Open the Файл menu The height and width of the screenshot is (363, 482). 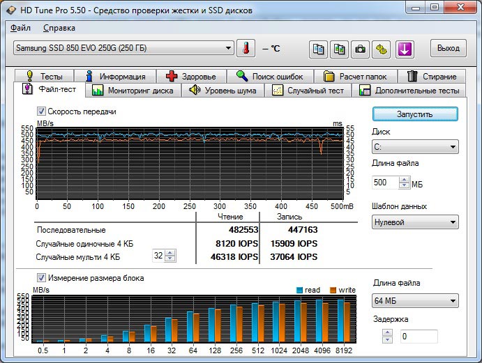point(21,28)
